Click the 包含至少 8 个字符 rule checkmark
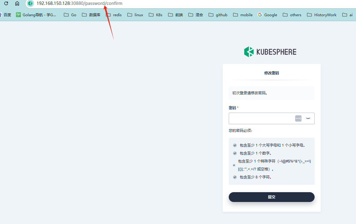Image resolution: width=356 pixels, height=224 pixels. (235, 177)
